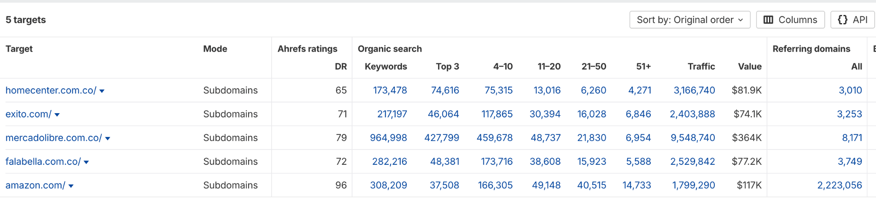This screenshot has height=202, width=876.
Task: Open falabella.com.co/ target link
Action: 43,161
